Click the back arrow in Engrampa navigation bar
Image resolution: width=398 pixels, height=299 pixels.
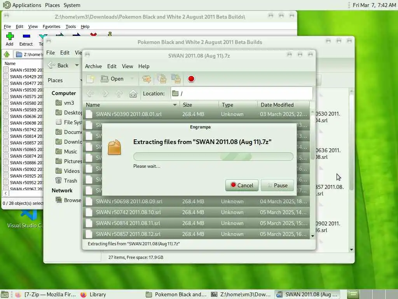tap(90, 94)
